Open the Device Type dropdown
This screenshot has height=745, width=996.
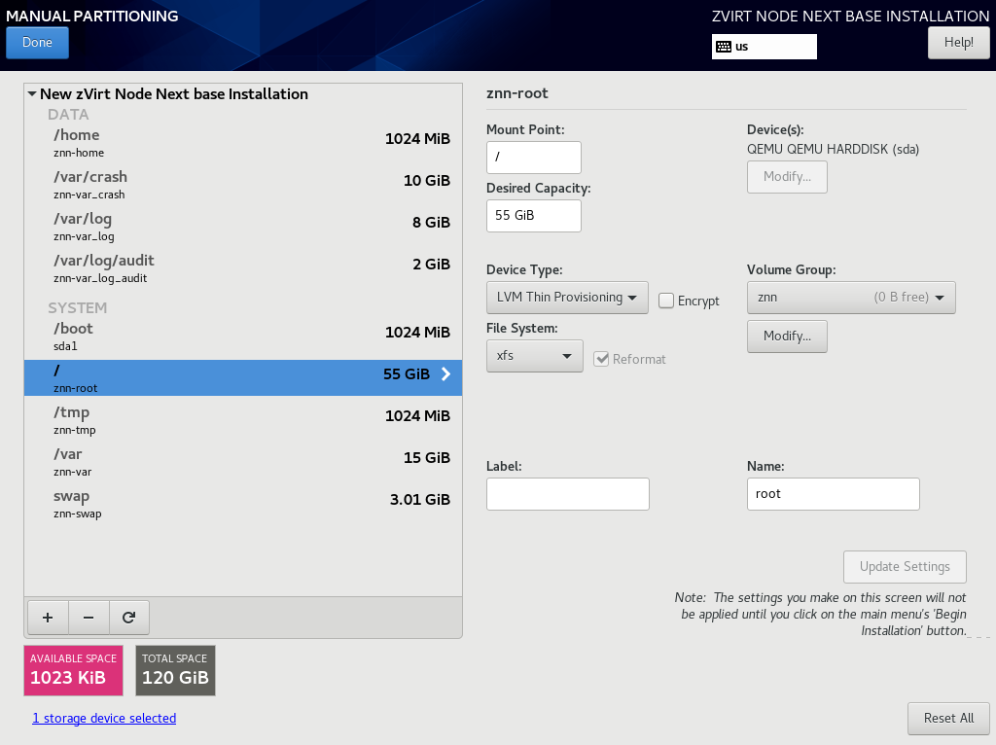[x=567, y=298]
